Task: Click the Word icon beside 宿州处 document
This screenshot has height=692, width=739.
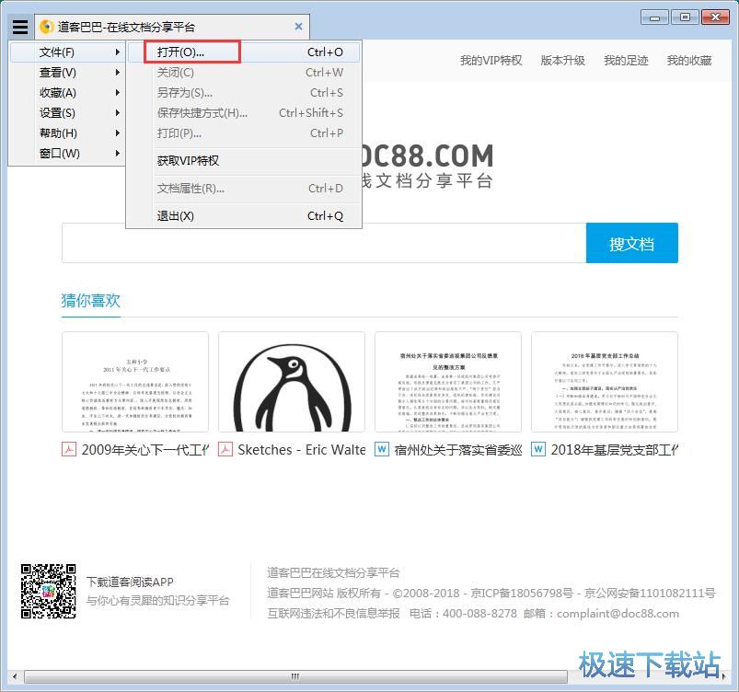Action: 380,450
